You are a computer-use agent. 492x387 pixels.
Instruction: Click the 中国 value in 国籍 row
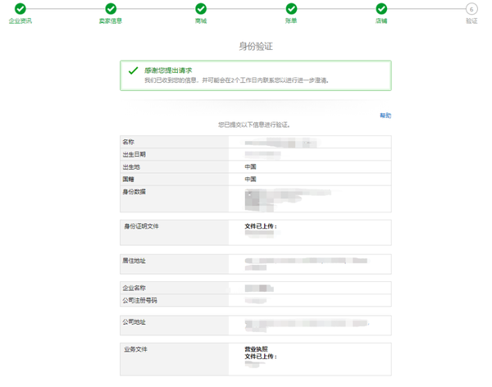tap(250, 180)
